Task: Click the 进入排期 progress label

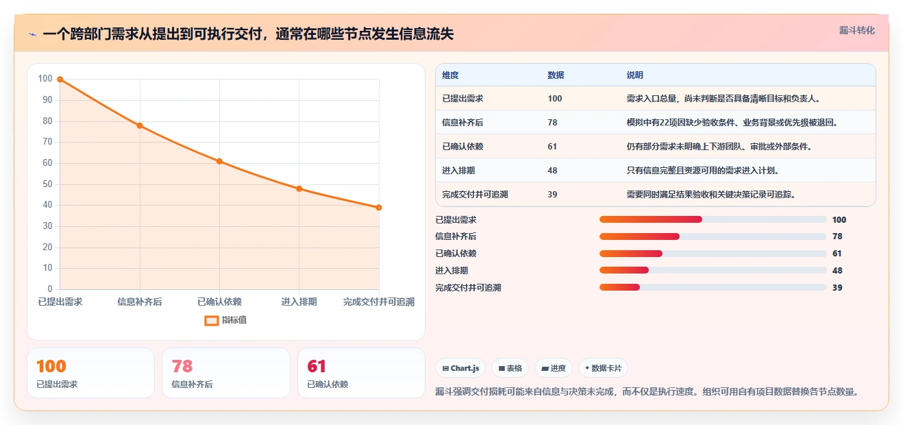Action: (x=452, y=271)
